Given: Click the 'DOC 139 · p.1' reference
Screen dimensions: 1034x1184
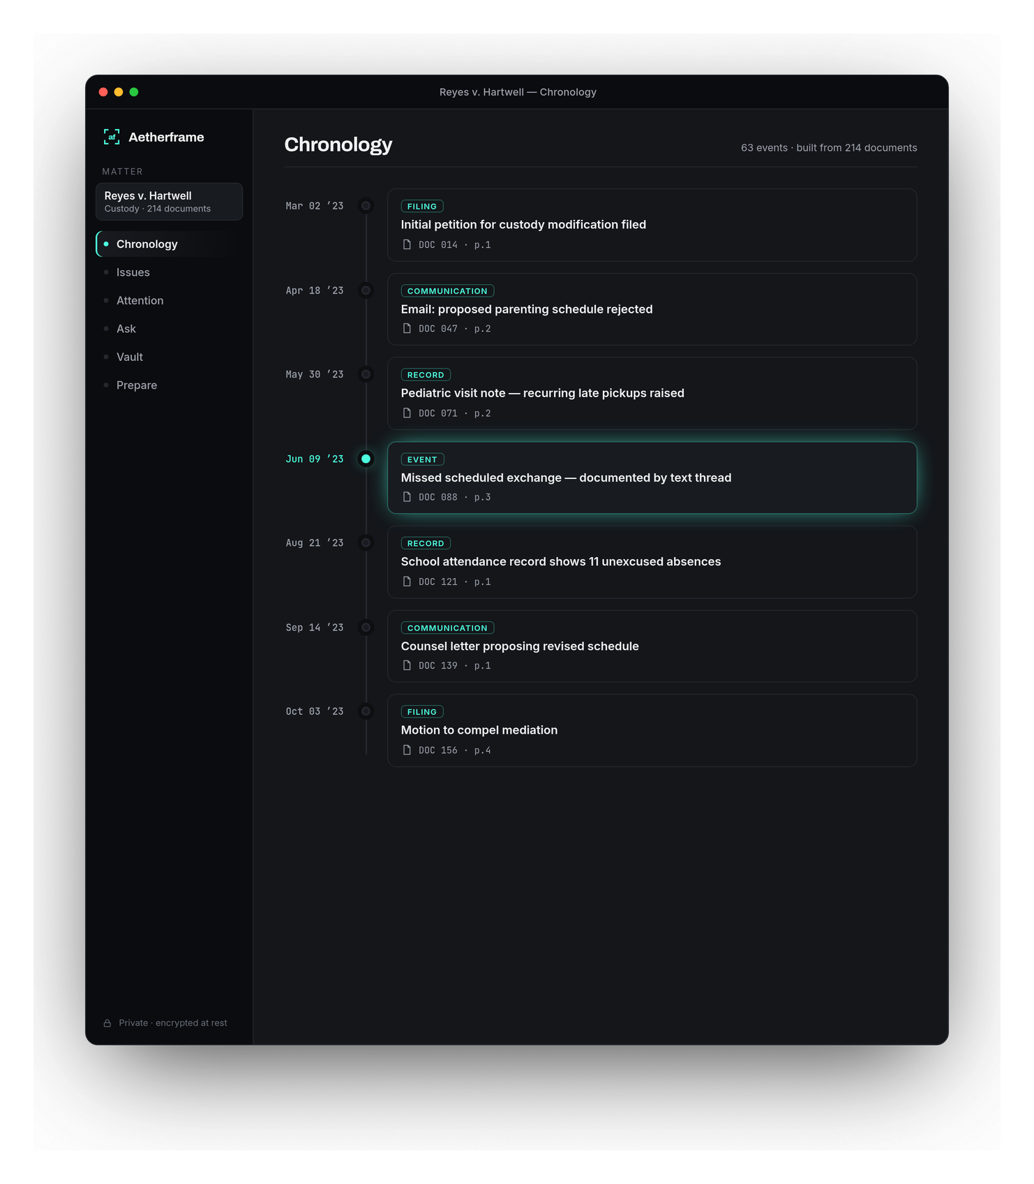Looking at the screenshot, I should pyautogui.click(x=455, y=665).
